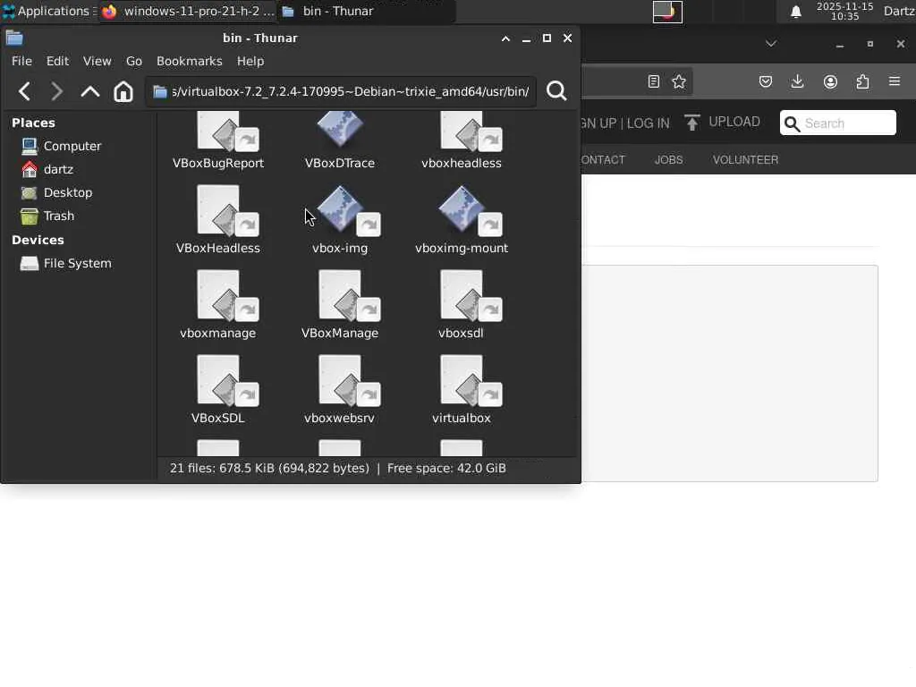The height and width of the screenshot is (687, 916).
Task: Switch to the Firefox windows-11-pro taskbar entry
Action: pos(188,11)
